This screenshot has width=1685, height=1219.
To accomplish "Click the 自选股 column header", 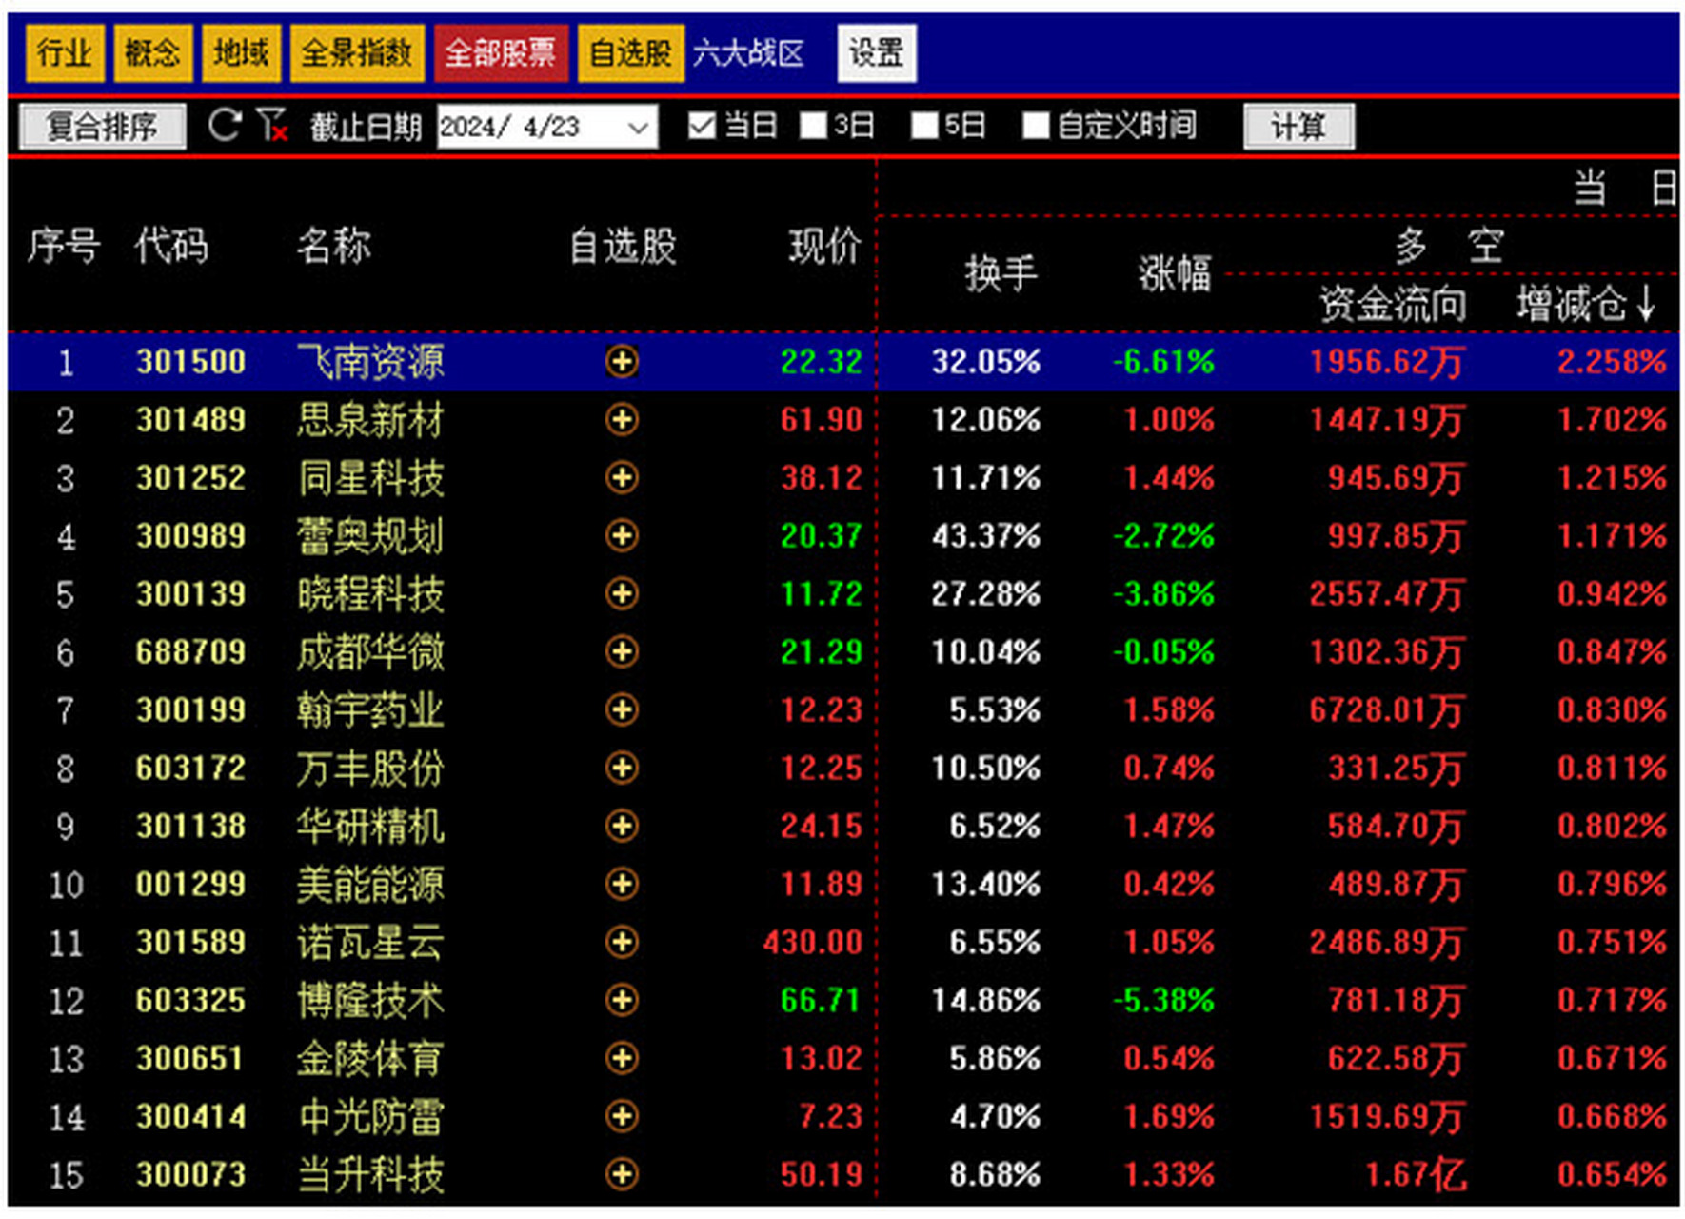I will tap(623, 246).
